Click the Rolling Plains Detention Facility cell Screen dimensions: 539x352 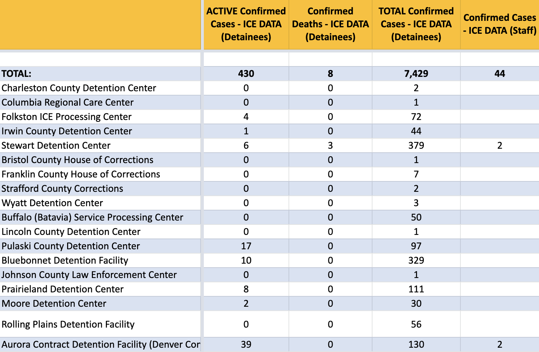[x=68, y=324]
